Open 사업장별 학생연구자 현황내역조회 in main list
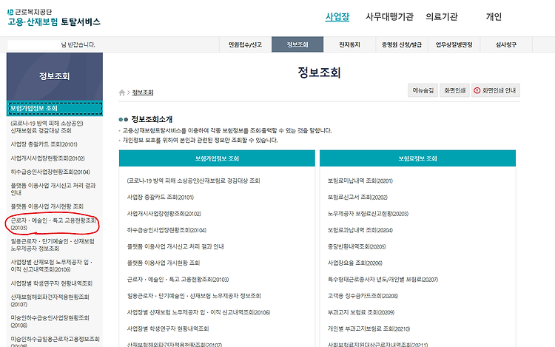Viewport: 555px width, 347px height. (x=168, y=329)
